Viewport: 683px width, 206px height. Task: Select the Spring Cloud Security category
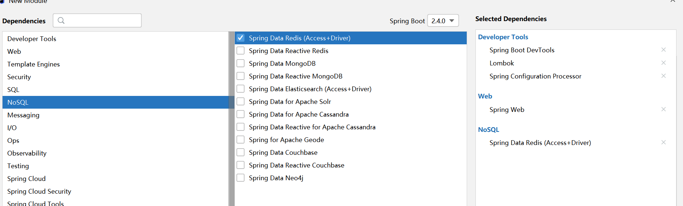tap(115, 191)
